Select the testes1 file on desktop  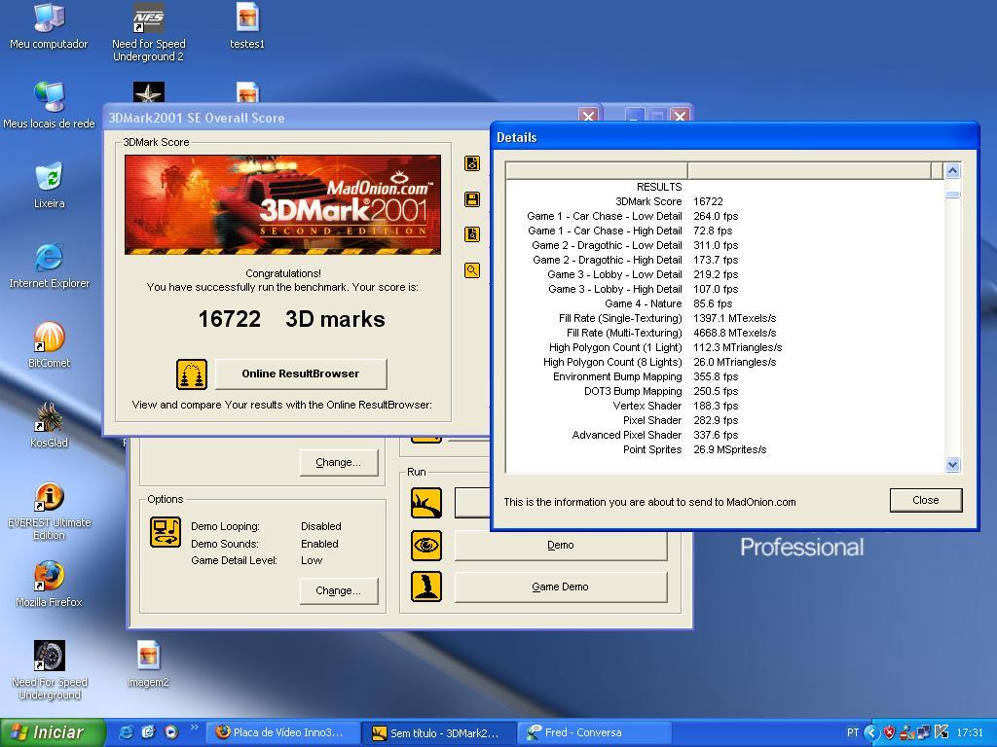tap(246, 28)
